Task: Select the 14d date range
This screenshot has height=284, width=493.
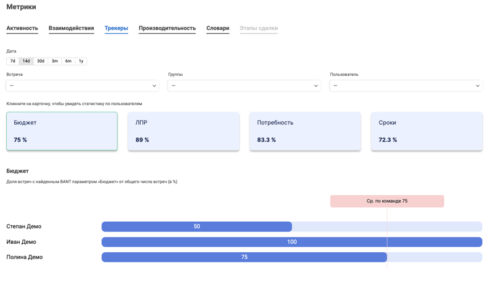Action: point(26,61)
